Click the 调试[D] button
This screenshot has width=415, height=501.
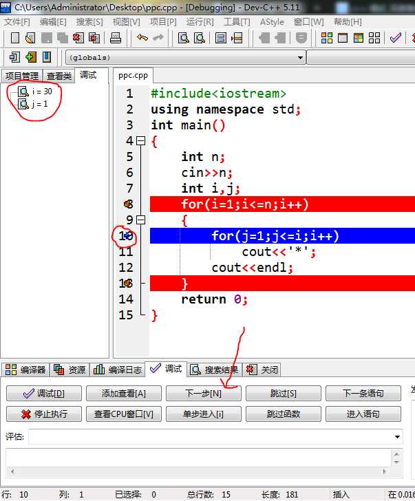(44, 394)
